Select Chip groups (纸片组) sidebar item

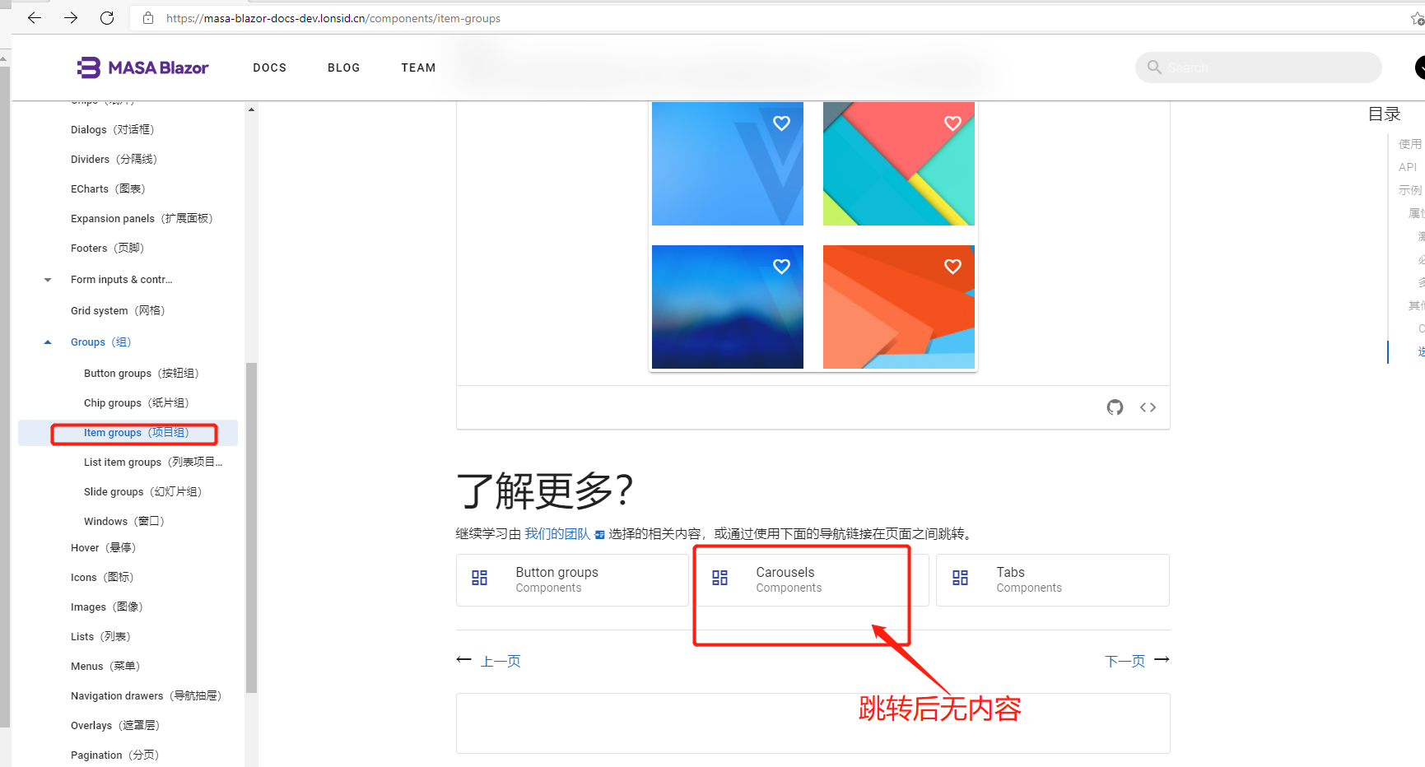click(x=137, y=403)
